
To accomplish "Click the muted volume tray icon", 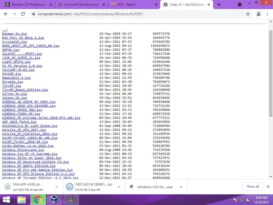I will tap(248, 200).
